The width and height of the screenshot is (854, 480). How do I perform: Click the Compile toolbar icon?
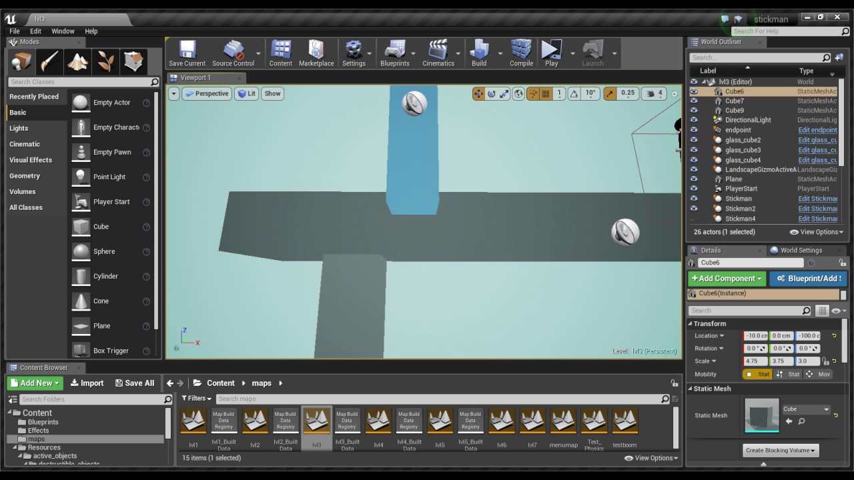click(521, 53)
